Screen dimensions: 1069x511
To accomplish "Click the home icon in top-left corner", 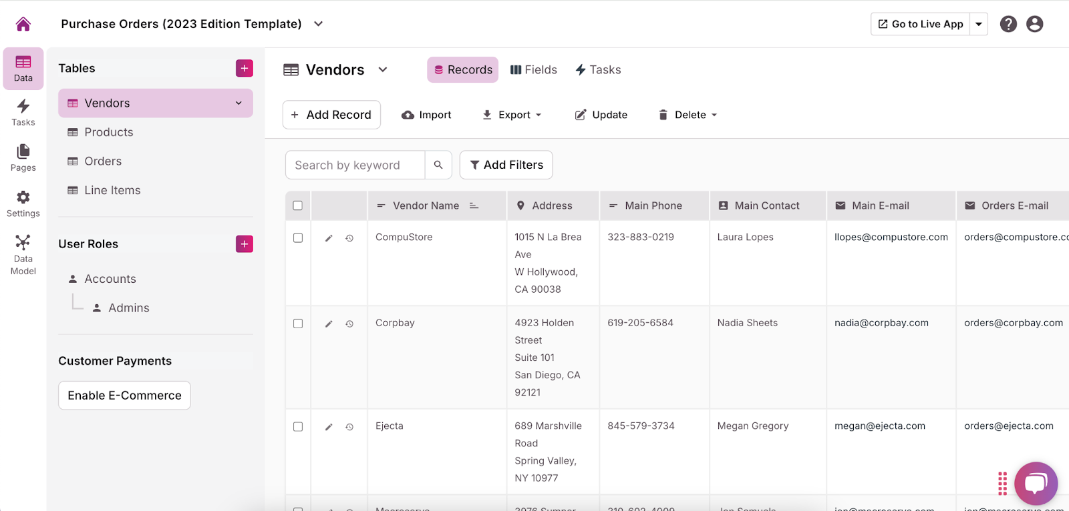I will pyautogui.click(x=23, y=24).
